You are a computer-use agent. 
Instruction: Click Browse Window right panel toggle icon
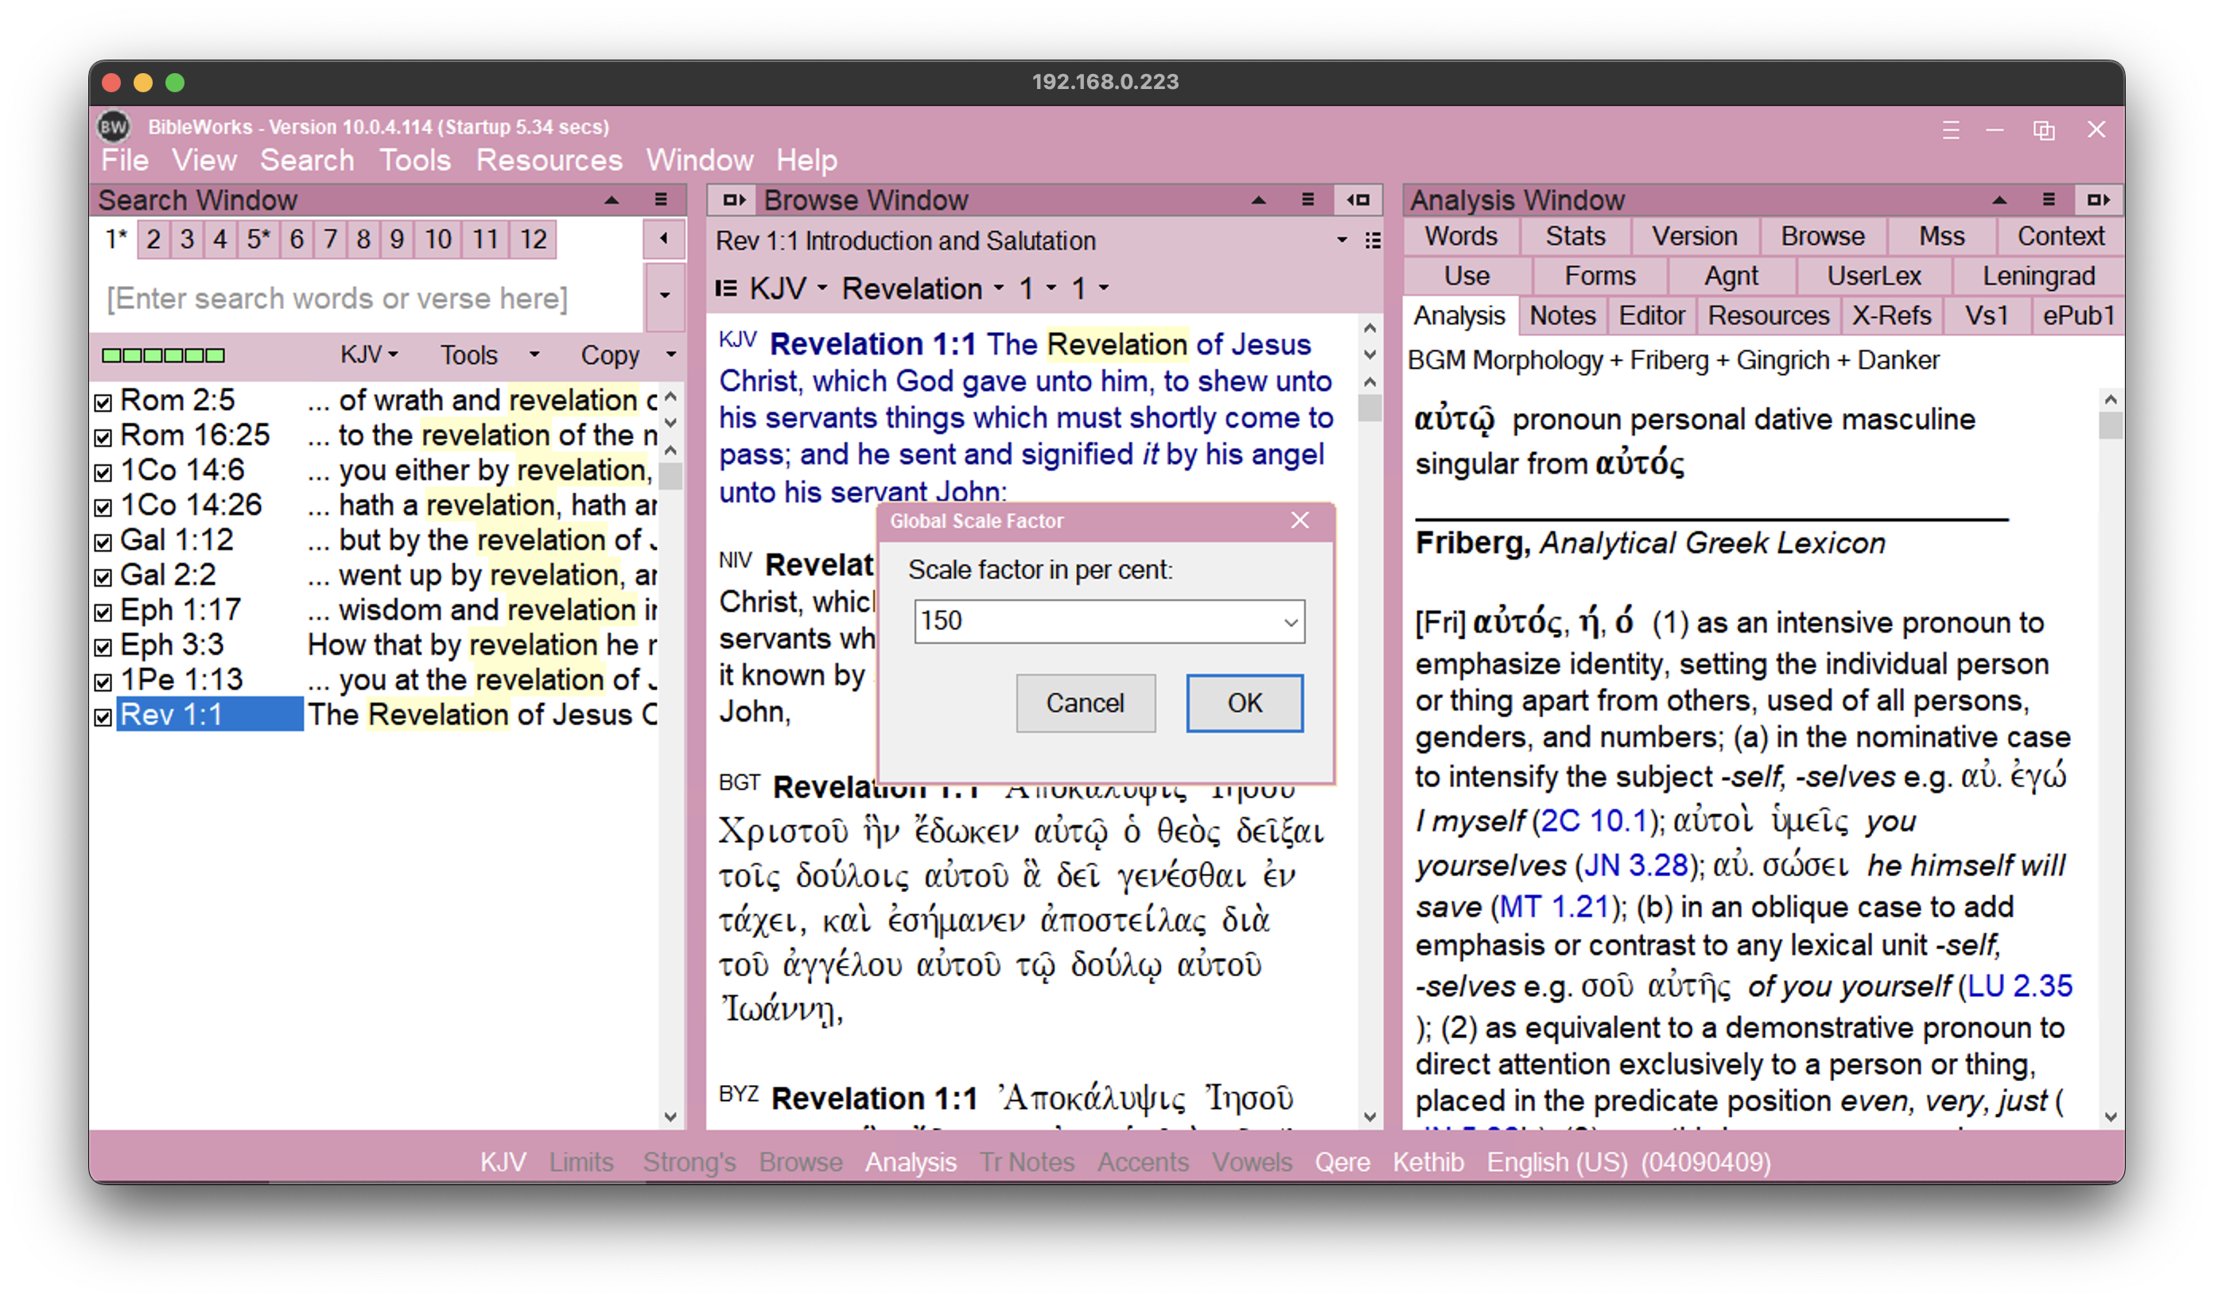[x=1358, y=200]
